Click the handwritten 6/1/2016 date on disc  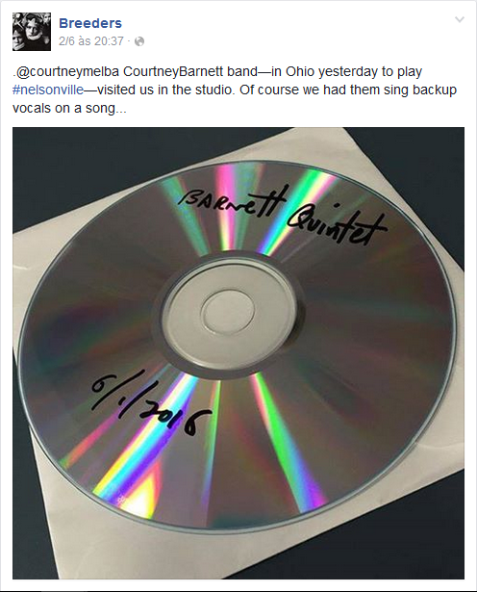tap(146, 403)
